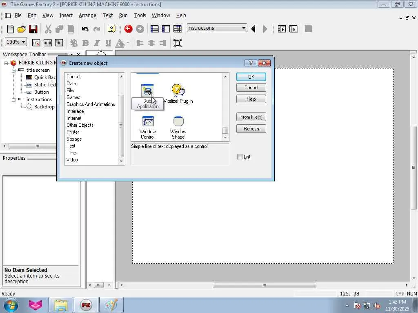This screenshot has height=313, width=418.
Task: Select the Window Control object
Action: (x=148, y=128)
